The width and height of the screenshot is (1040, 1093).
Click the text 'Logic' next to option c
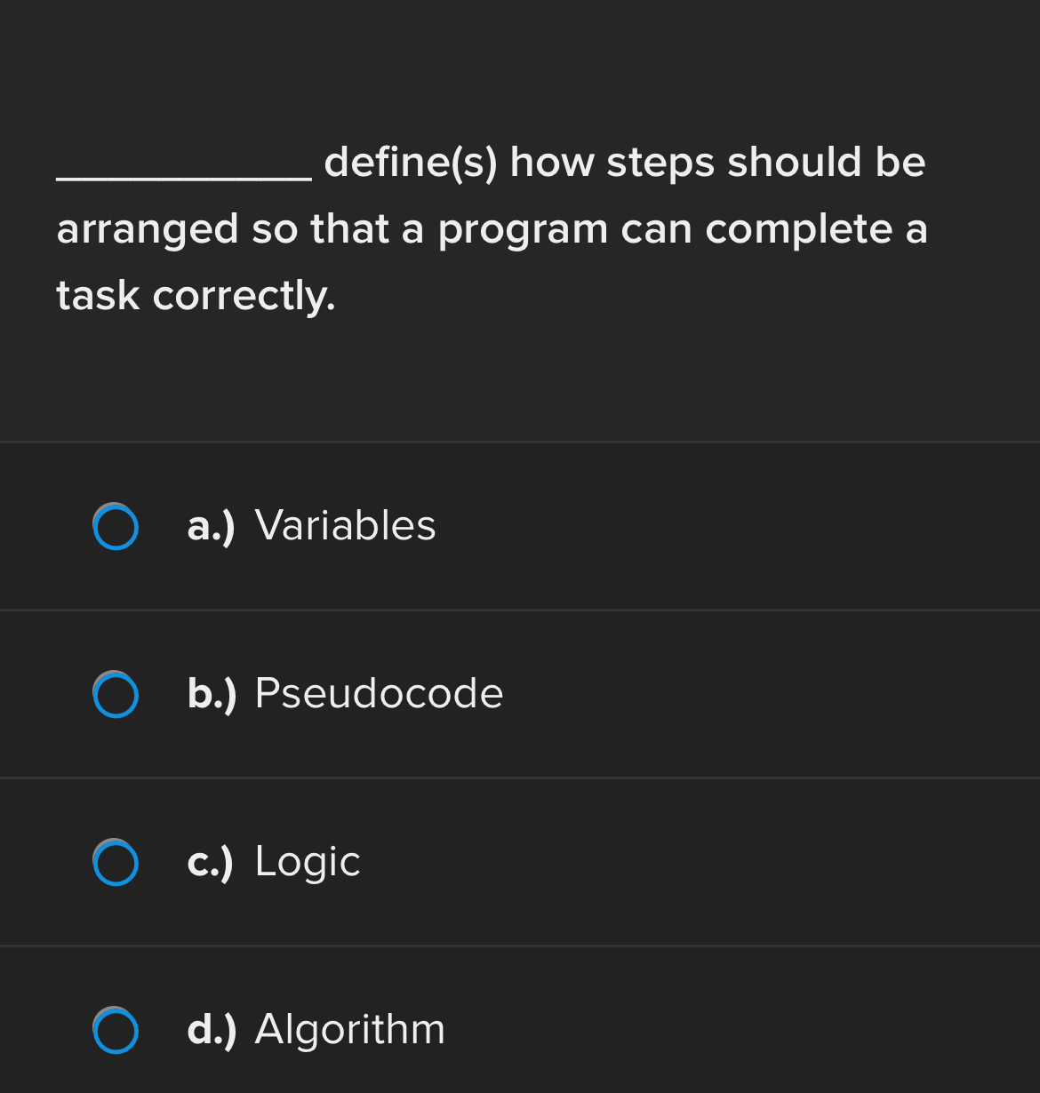click(307, 862)
